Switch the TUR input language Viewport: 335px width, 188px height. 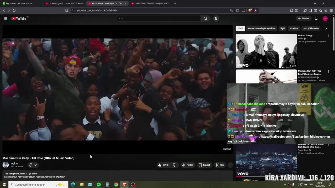[311, 185]
